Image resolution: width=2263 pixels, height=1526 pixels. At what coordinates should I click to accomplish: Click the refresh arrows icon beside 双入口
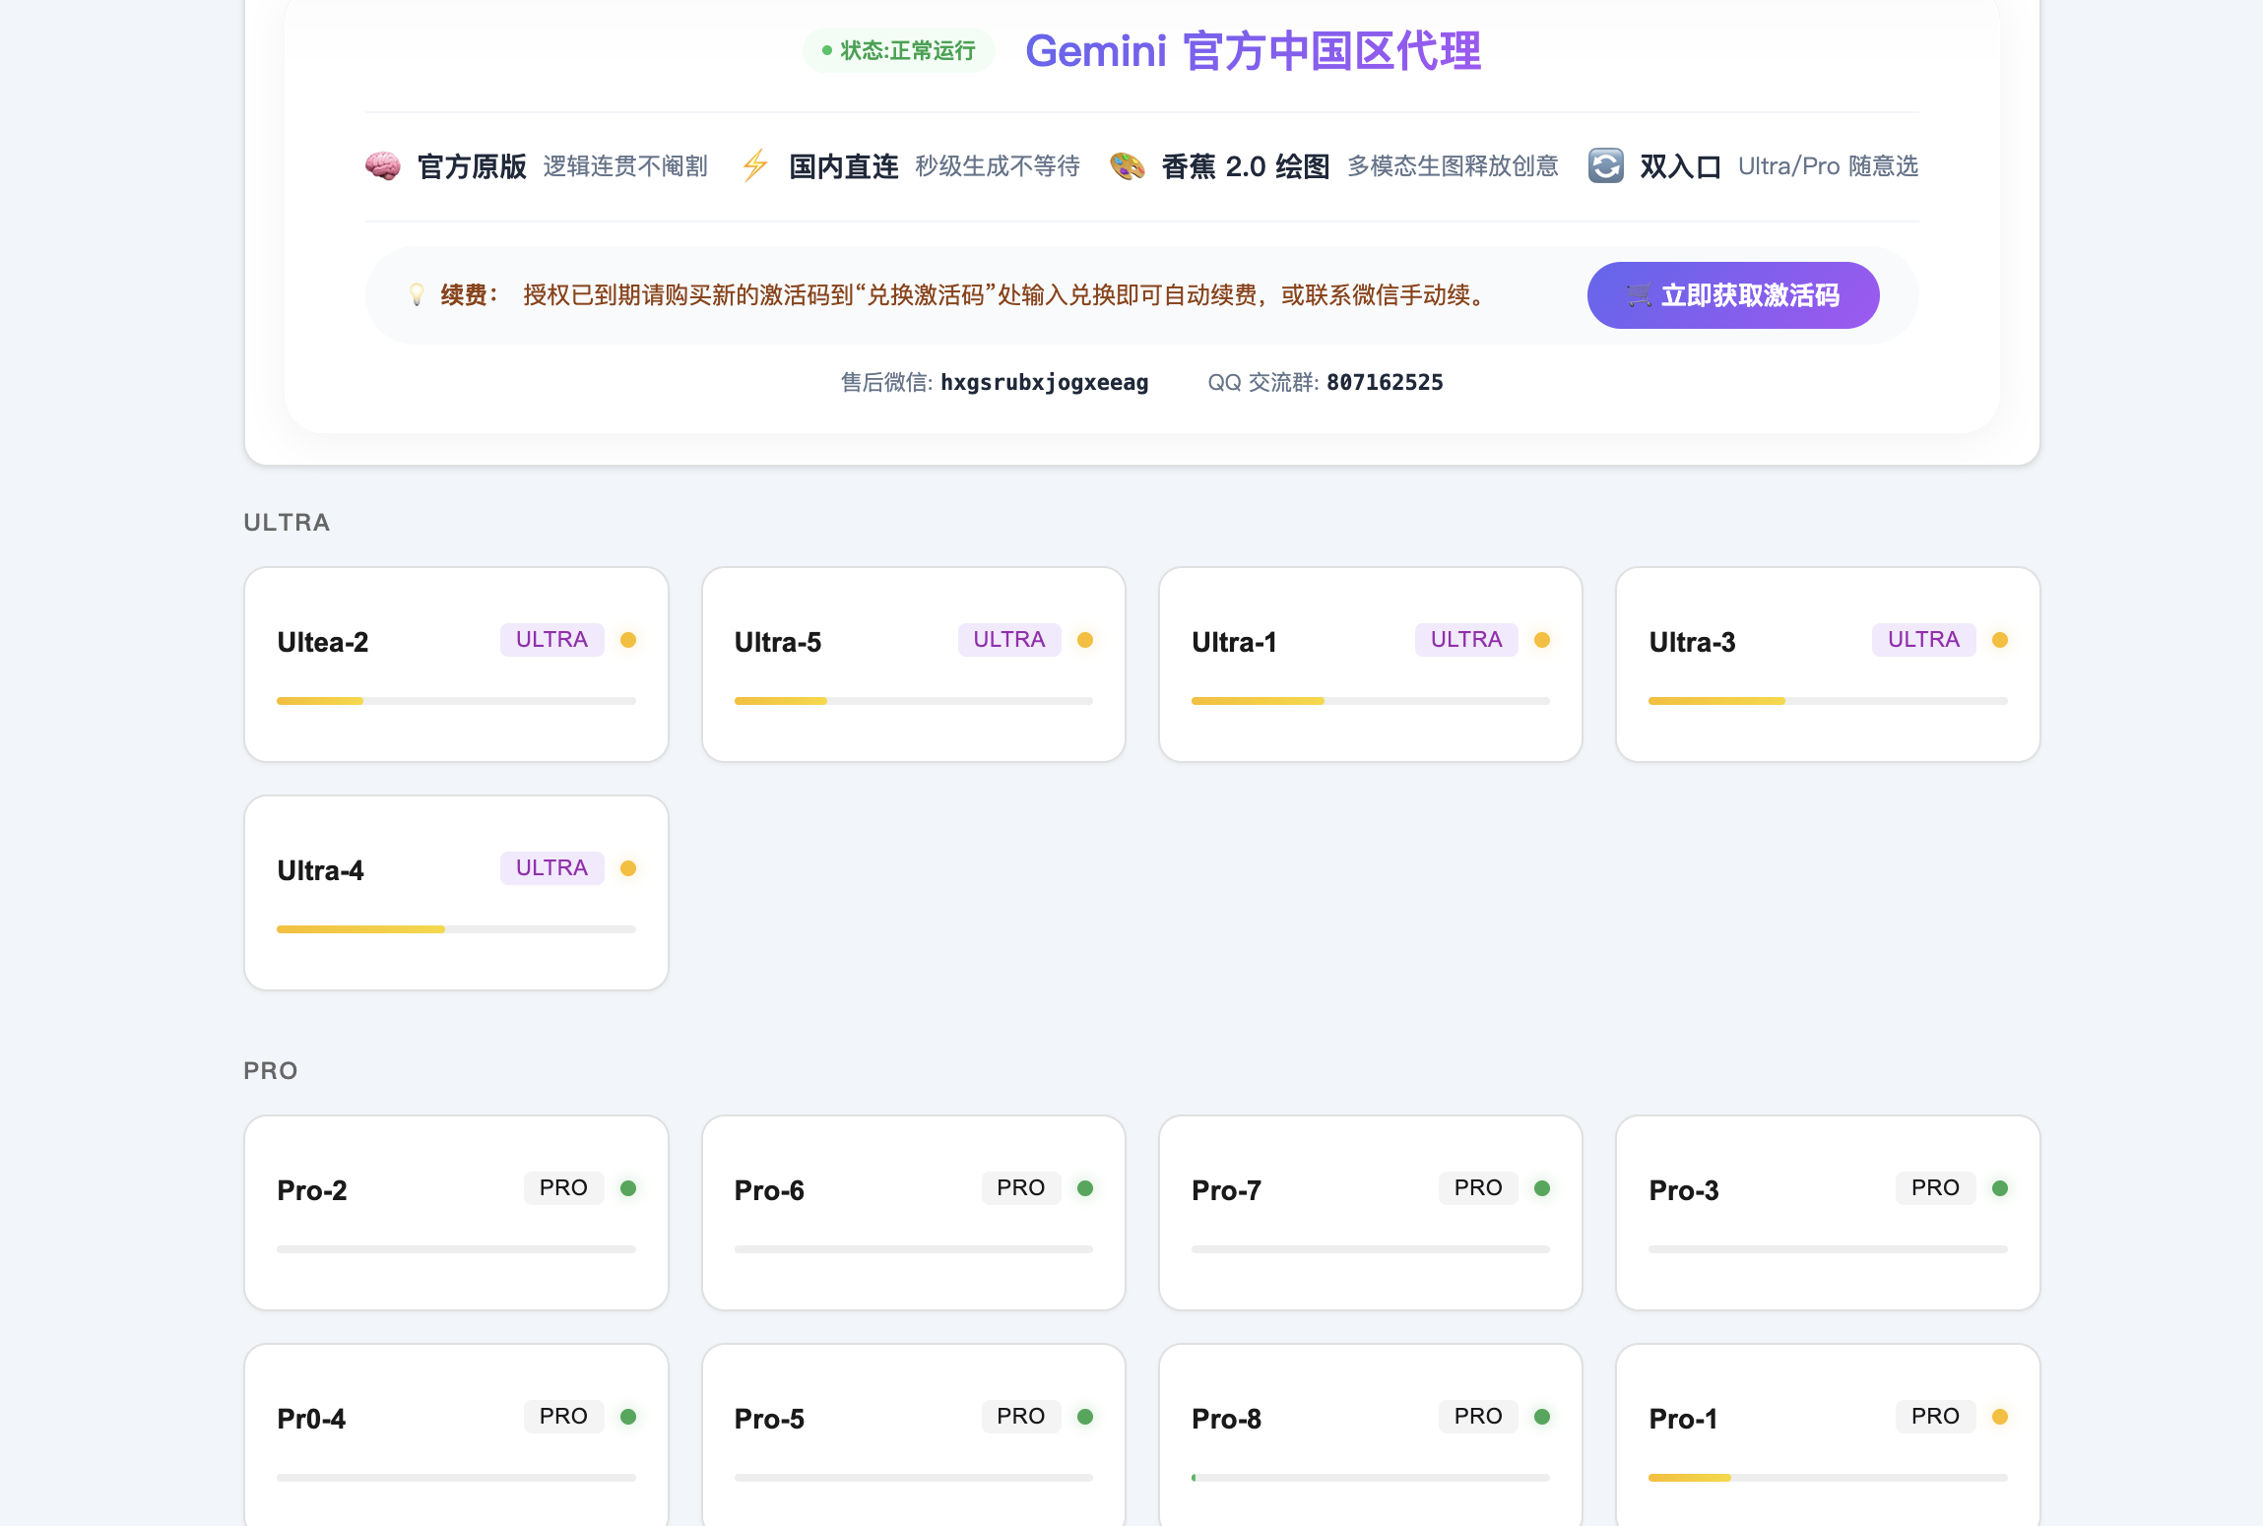click(x=1605, y=166)
